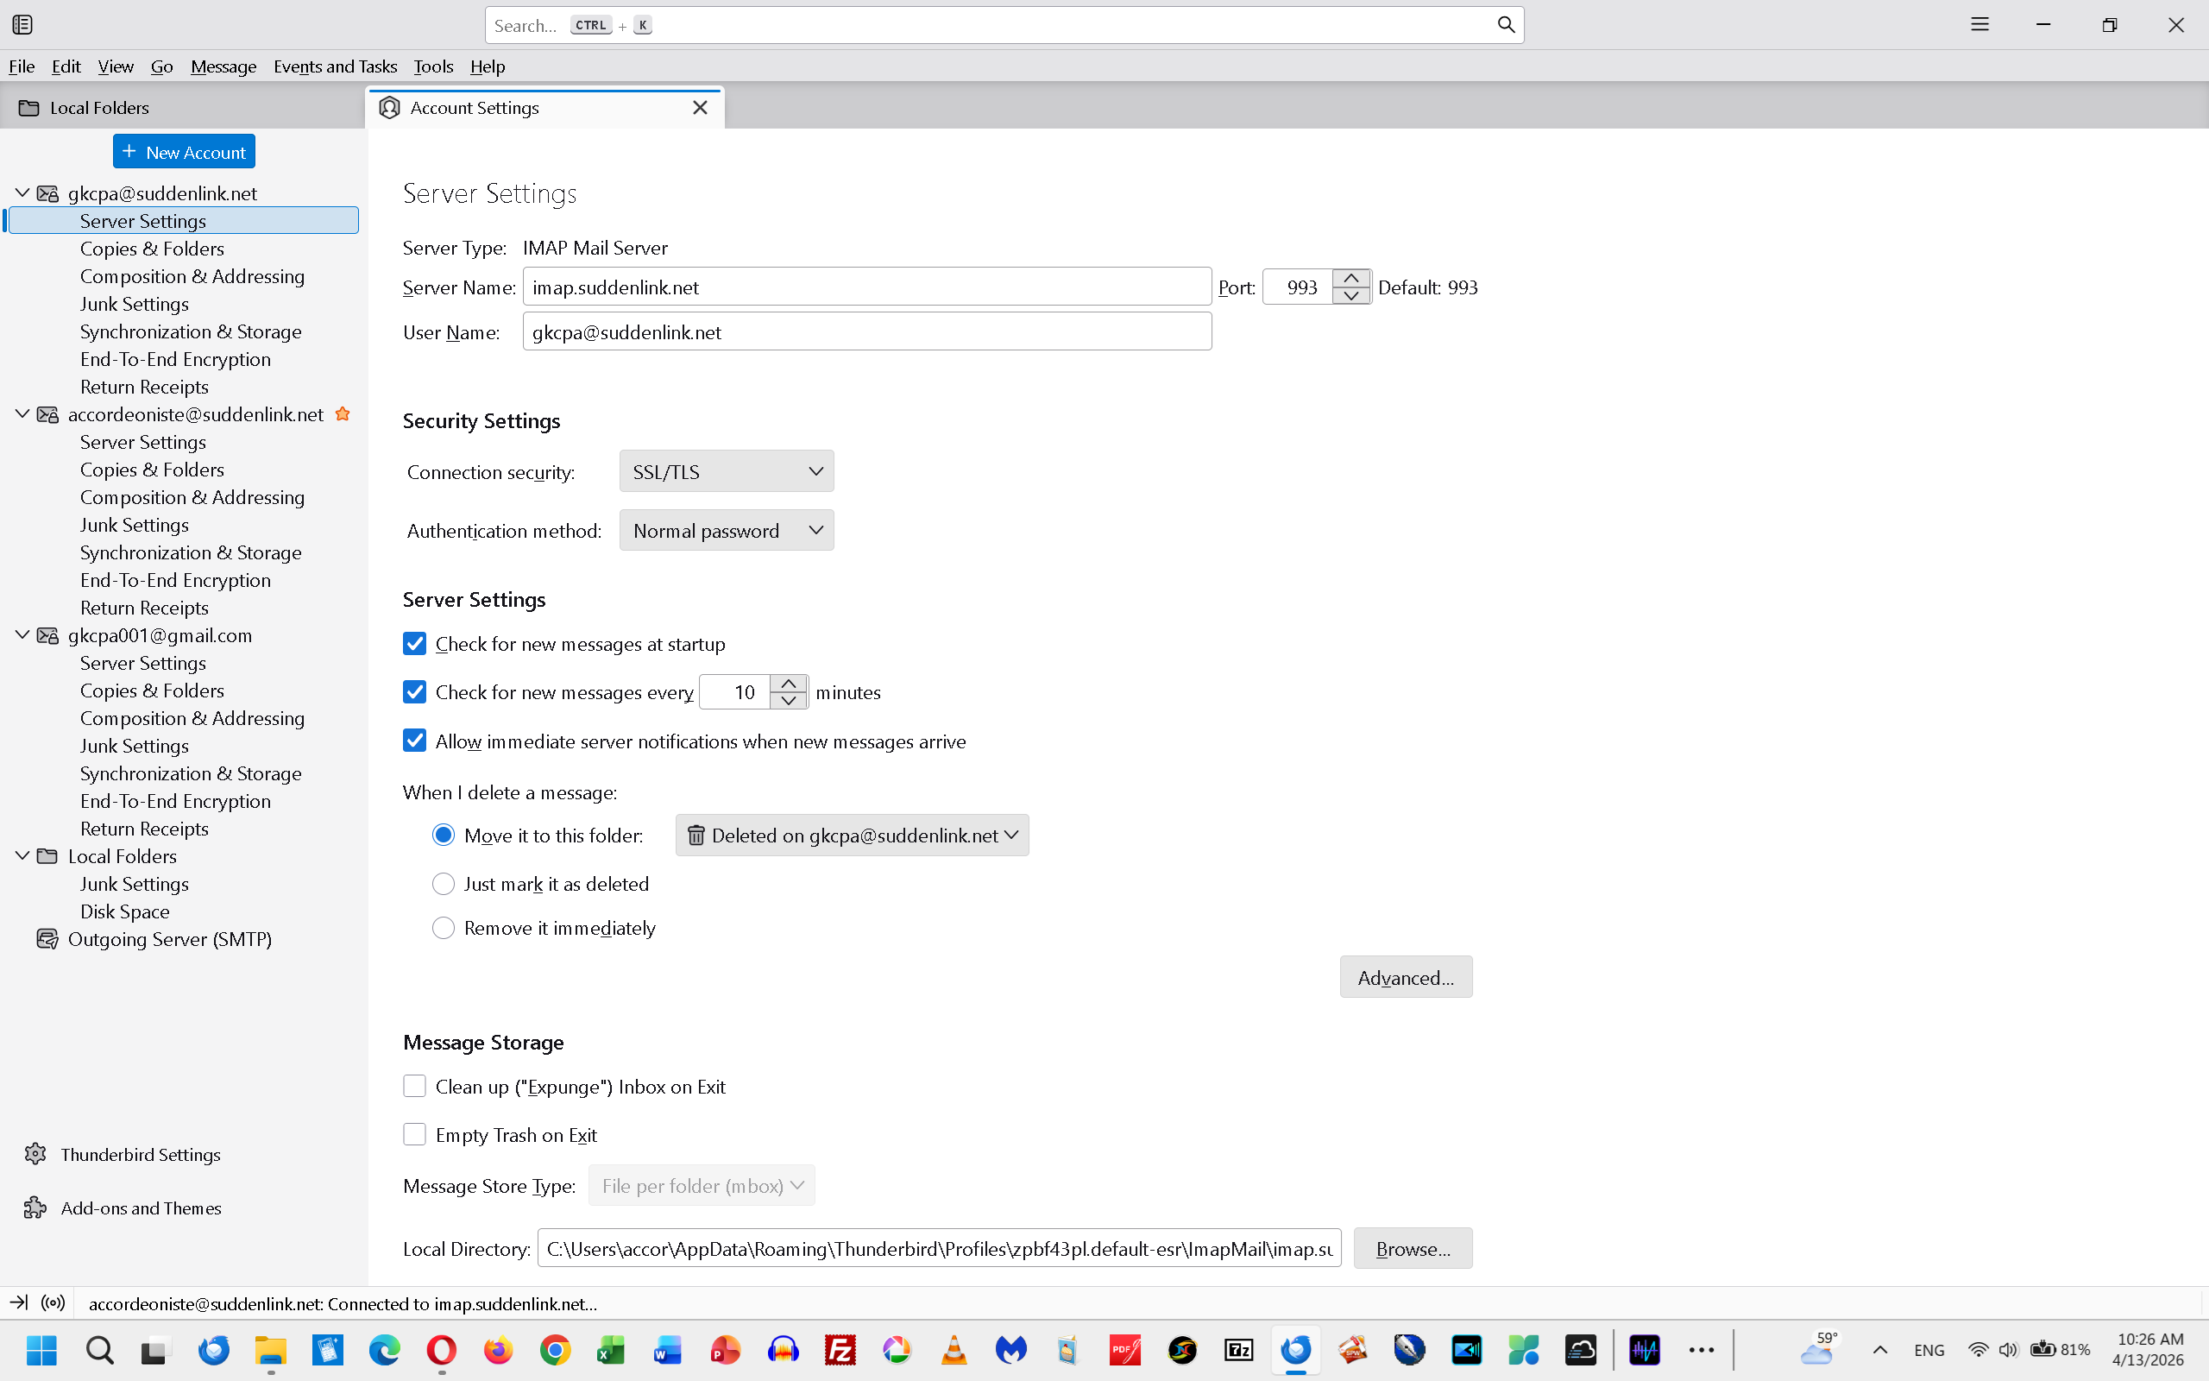Image resolution: width=2209 pixels, height=1381 pixels.
Task: Open the Tools menu
Action: tap(432, 66)
